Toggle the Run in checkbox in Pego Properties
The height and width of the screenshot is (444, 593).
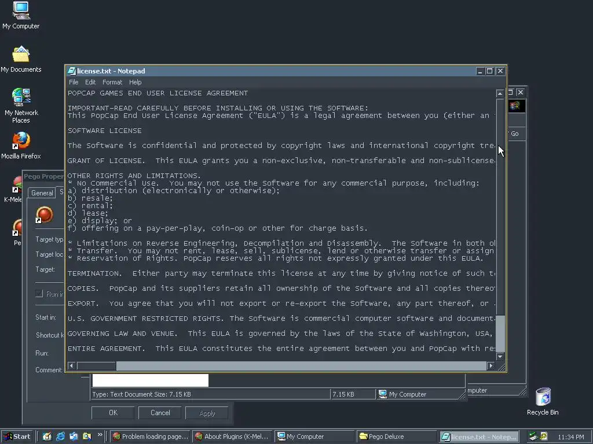point(39,293)
